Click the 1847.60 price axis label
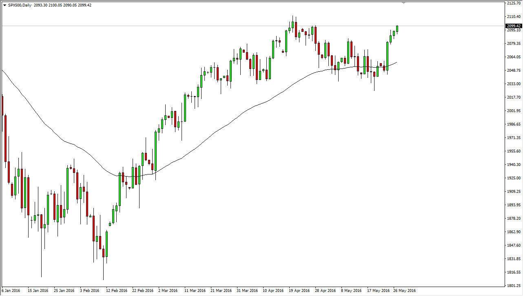Screen dimensions: 523x296 (514, 245)
